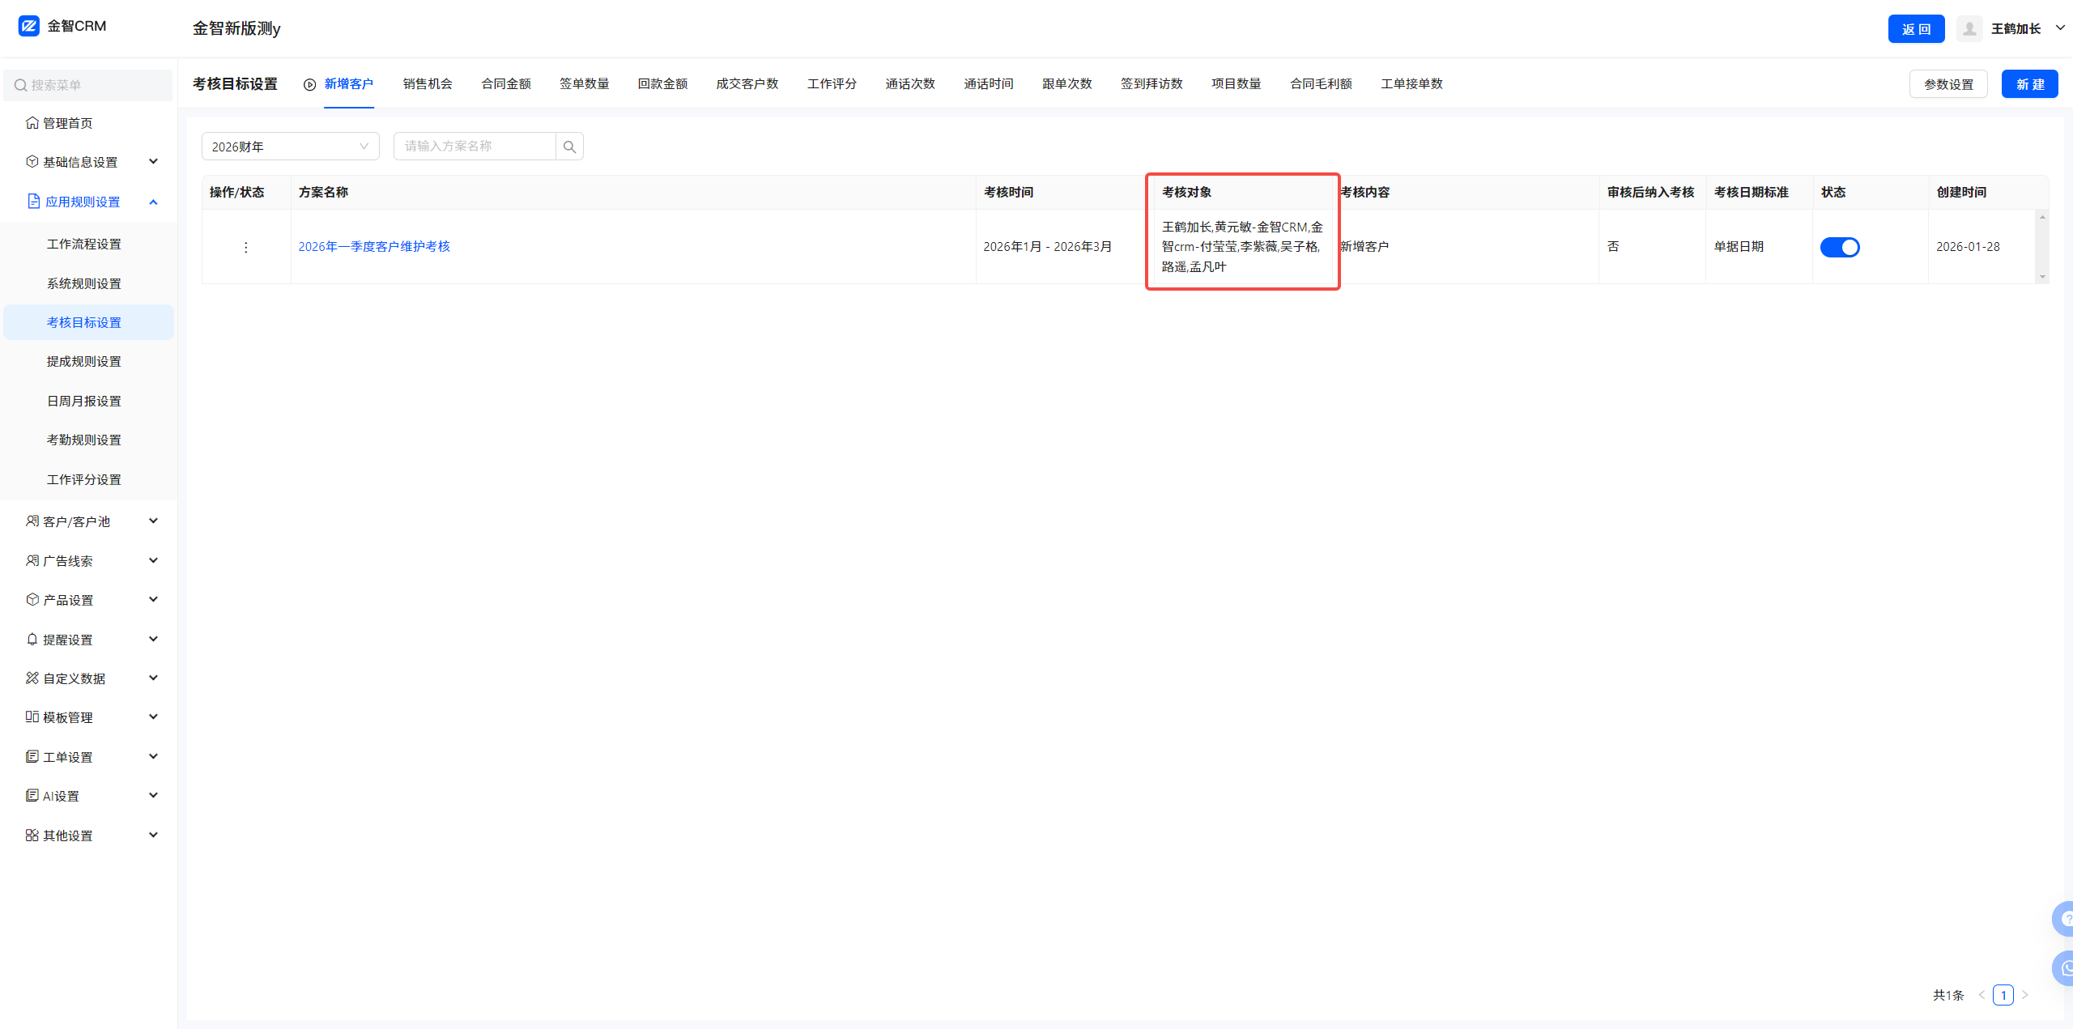Image resolution: width=2073 pixels, height=1029 pixels.
Task: Click the play-circle icon next to 新增客户
Action: coord(310,84)
